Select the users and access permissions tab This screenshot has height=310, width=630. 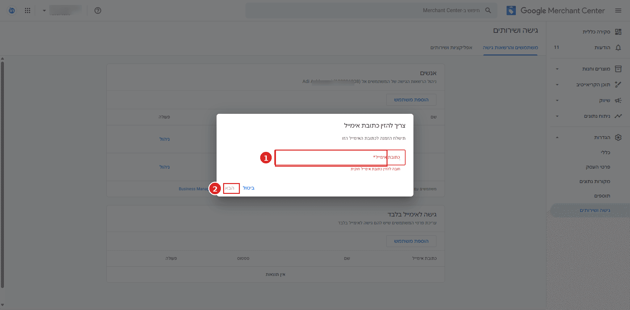click(x=510, y=48)
